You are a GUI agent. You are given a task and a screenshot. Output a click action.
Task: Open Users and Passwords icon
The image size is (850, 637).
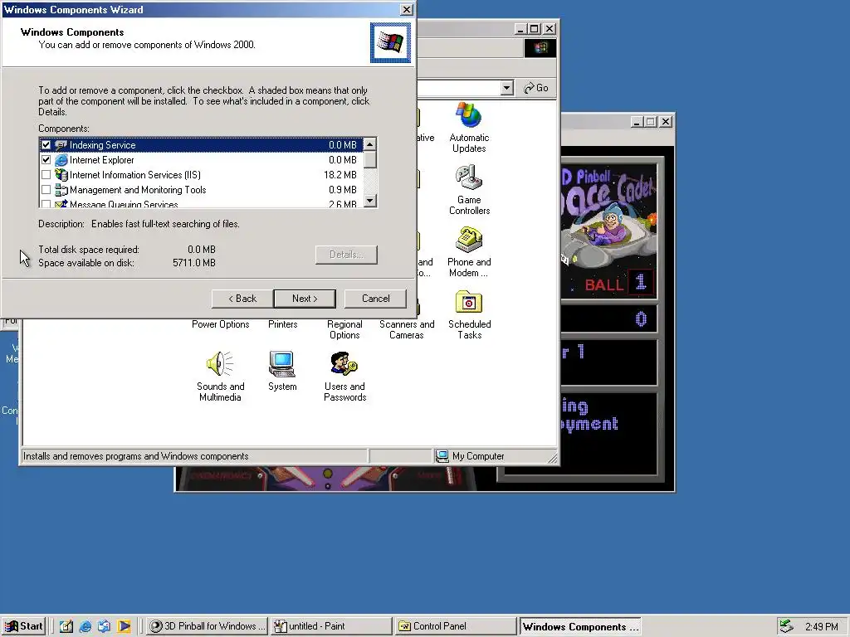tap(344, 364)
